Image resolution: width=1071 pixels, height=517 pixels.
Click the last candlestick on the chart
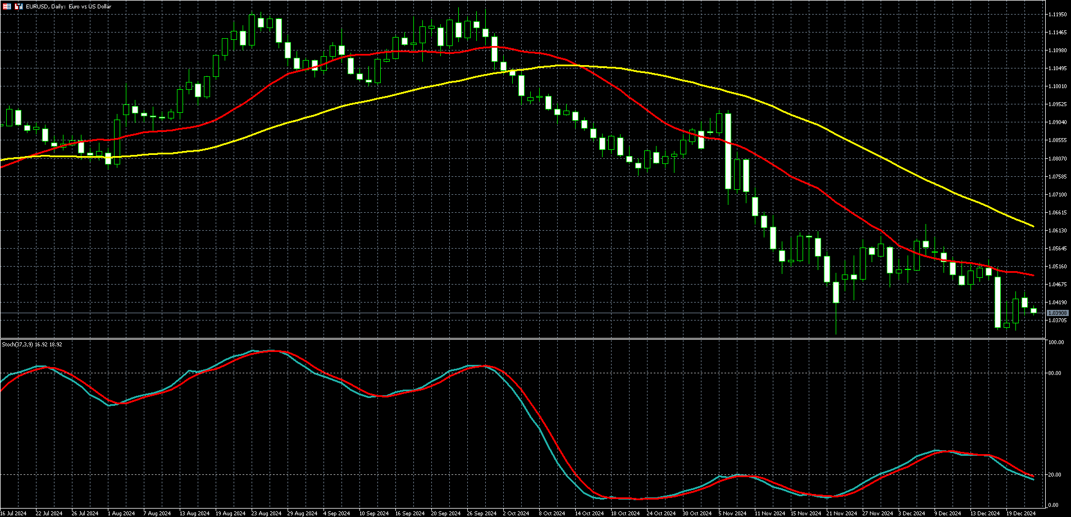tap(1033, 310)
